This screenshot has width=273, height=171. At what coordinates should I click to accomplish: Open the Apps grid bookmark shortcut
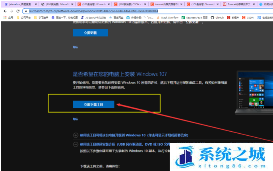pyautogui.click(x=8, y=18)
